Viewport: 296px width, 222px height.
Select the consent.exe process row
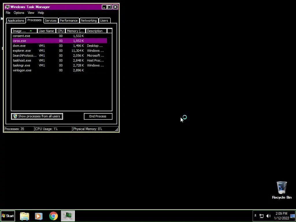tap(60, 36)
